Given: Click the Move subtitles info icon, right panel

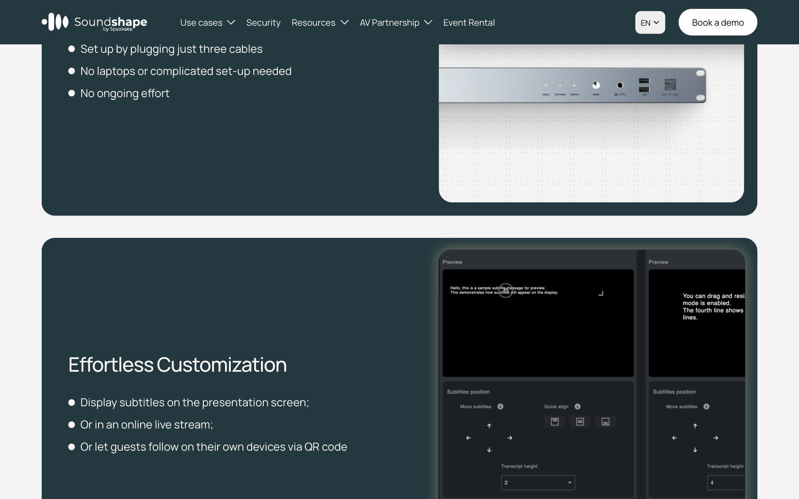Looking at the screenshot, I should point(706,406).
